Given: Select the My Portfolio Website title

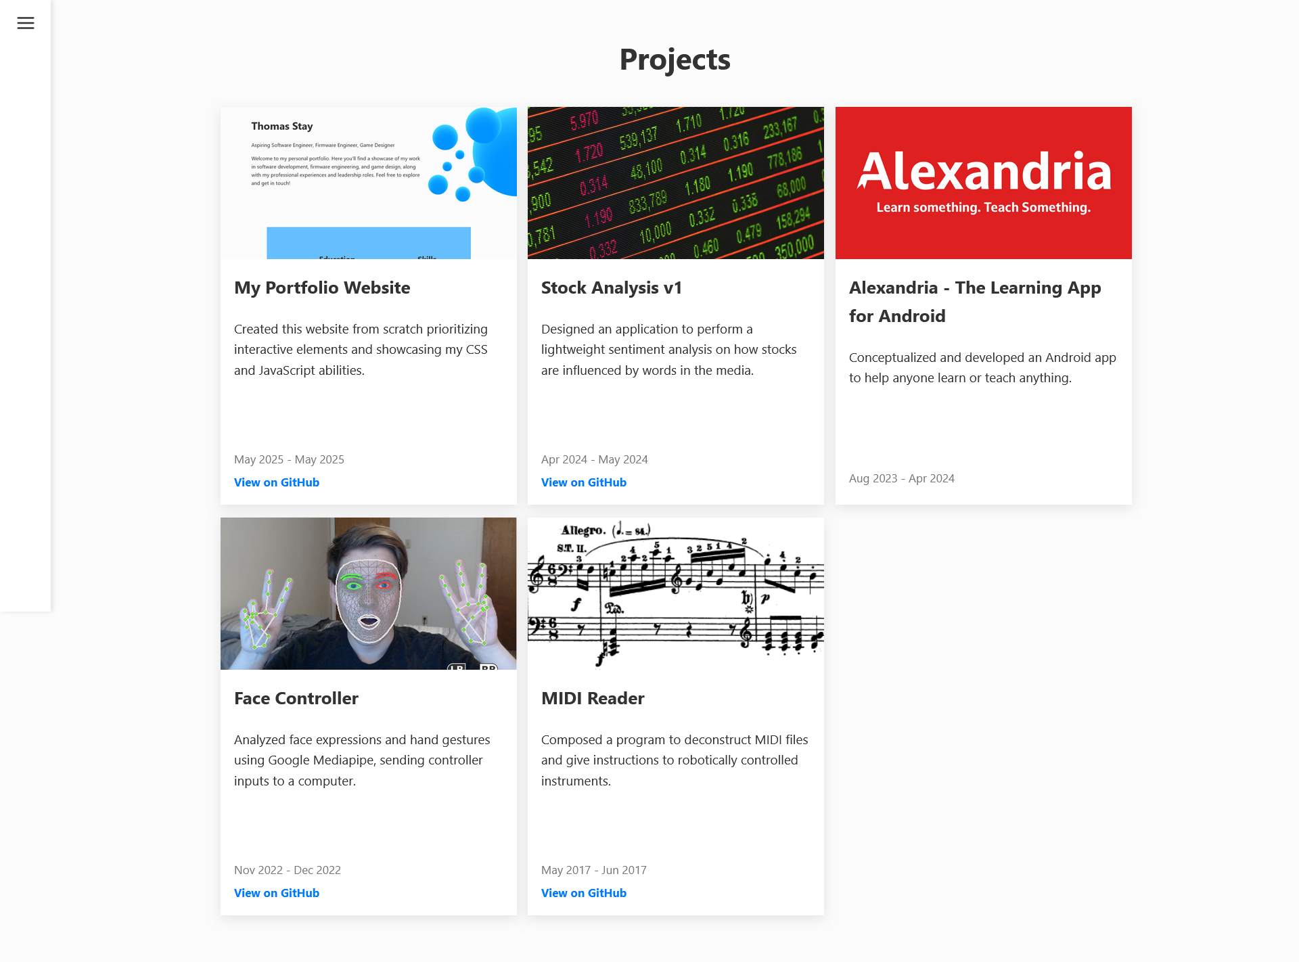Looking at the screenshot, I should (x=322, y=288).
